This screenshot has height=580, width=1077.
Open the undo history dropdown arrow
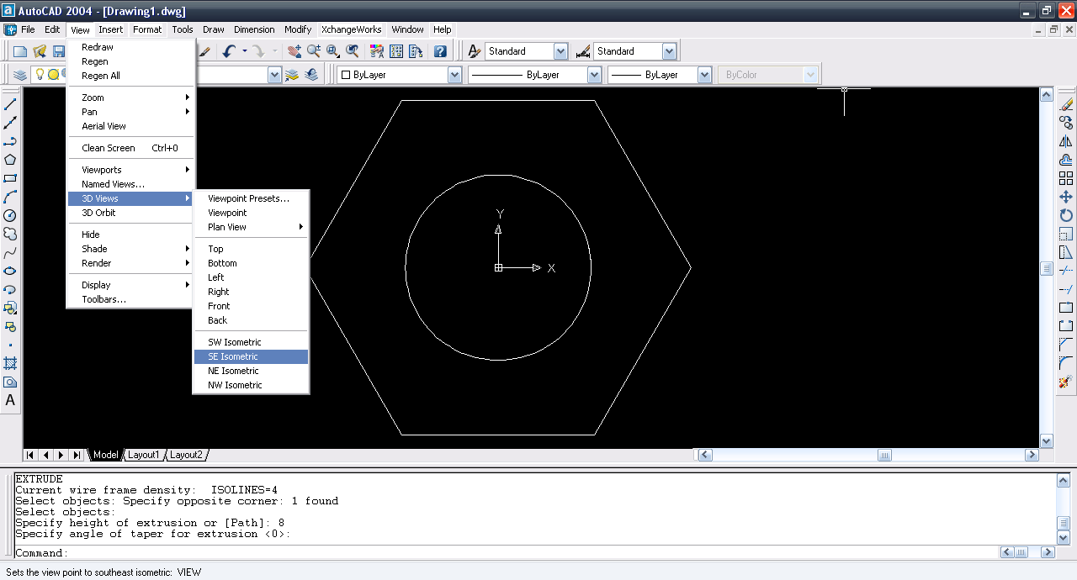(245, 51)
